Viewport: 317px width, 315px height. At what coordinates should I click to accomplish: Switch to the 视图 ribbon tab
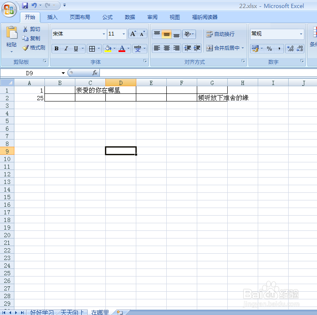tap(175, 17)
